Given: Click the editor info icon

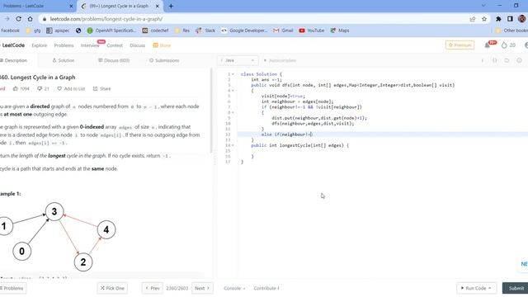Looking at the screenshot, I should (x=482, y=60).
